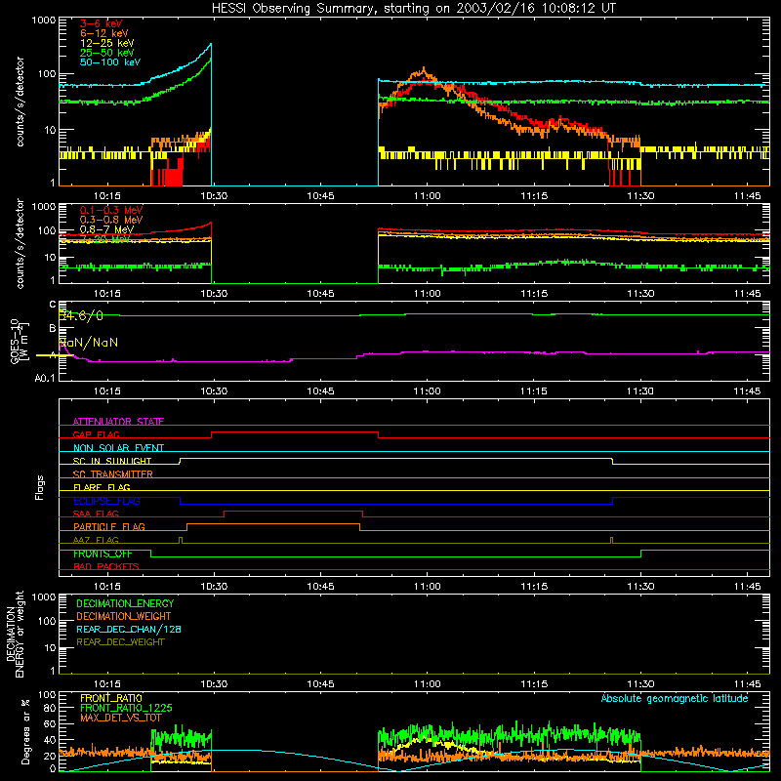
Task: Select the SC_TRANSMITTER flag label
Action: click(x=113, y=474)
